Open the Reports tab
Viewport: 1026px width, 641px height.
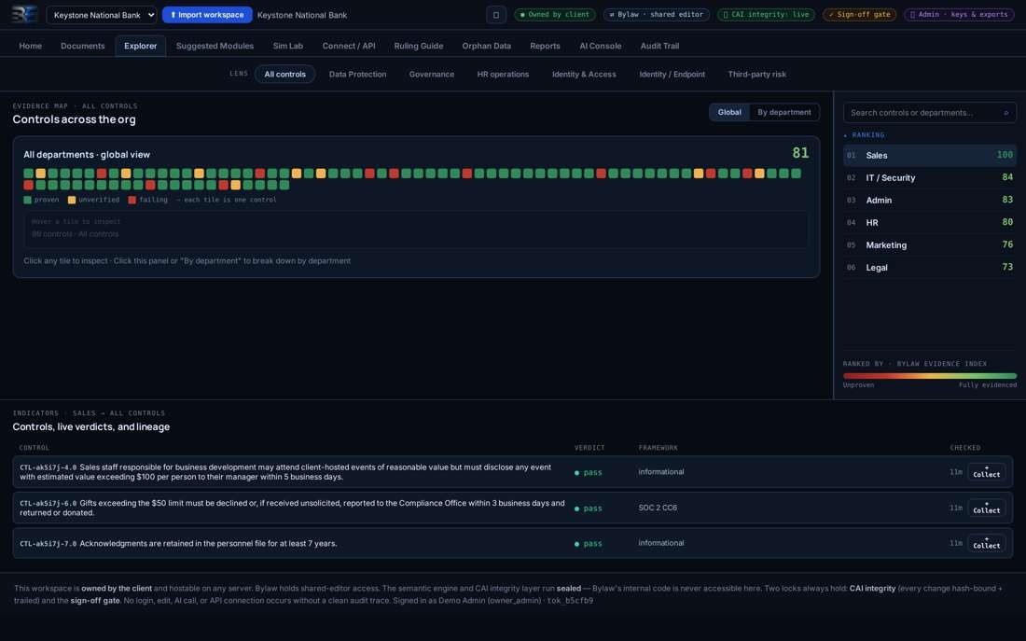545,46
